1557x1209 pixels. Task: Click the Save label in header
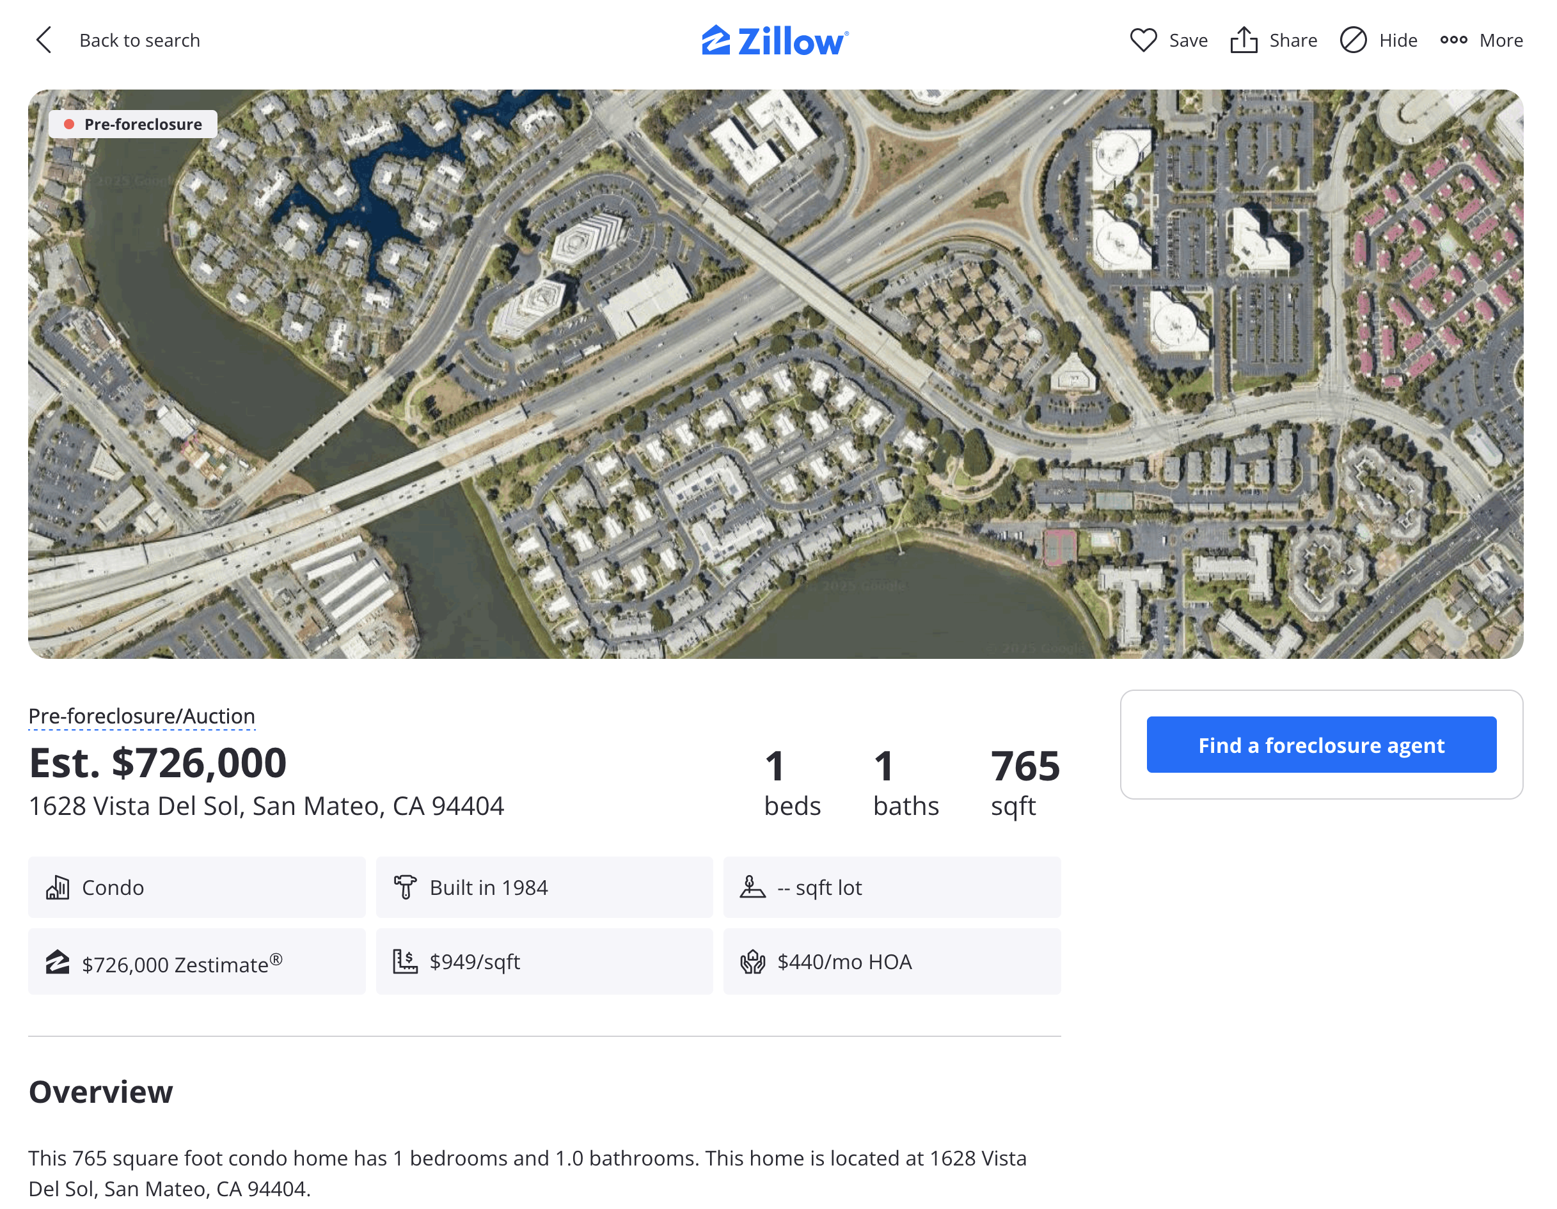pyautogui.click(x=1188, y=41)
